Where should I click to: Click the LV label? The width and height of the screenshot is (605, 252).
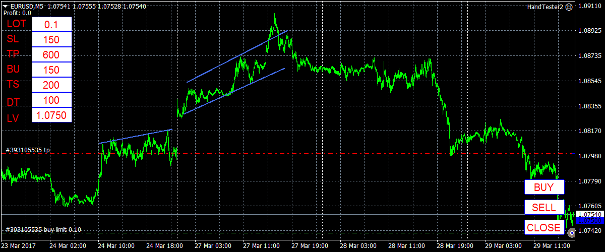click(13, 118)
